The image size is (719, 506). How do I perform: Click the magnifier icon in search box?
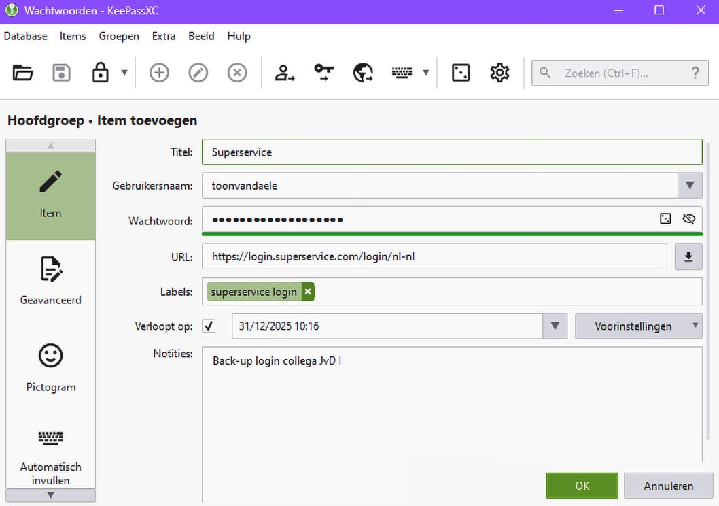click(x=545, y=73)
